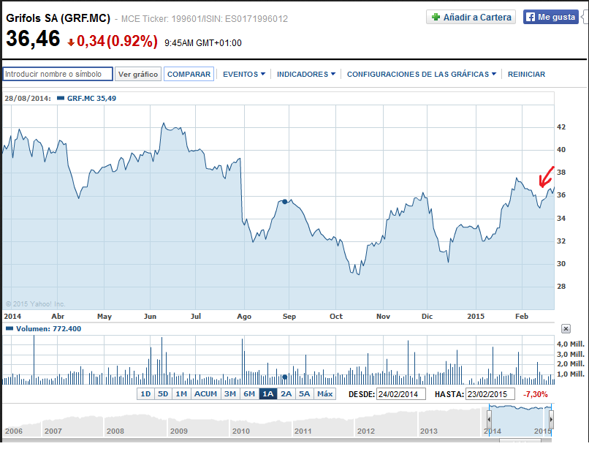Select the 5D time range
The height and width of the screenshot is (449, 589).
pos(163,393)
